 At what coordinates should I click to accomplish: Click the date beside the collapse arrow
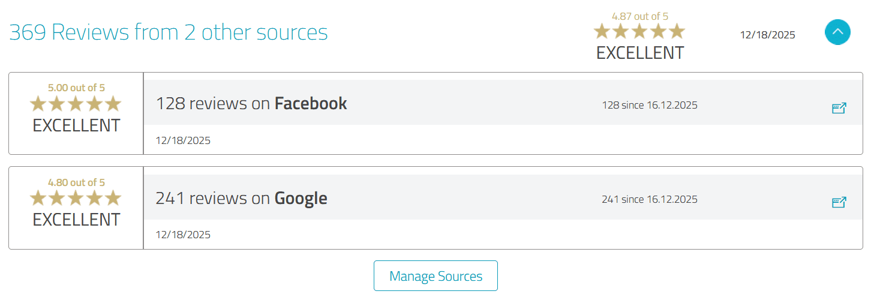(x=767, y=35)
